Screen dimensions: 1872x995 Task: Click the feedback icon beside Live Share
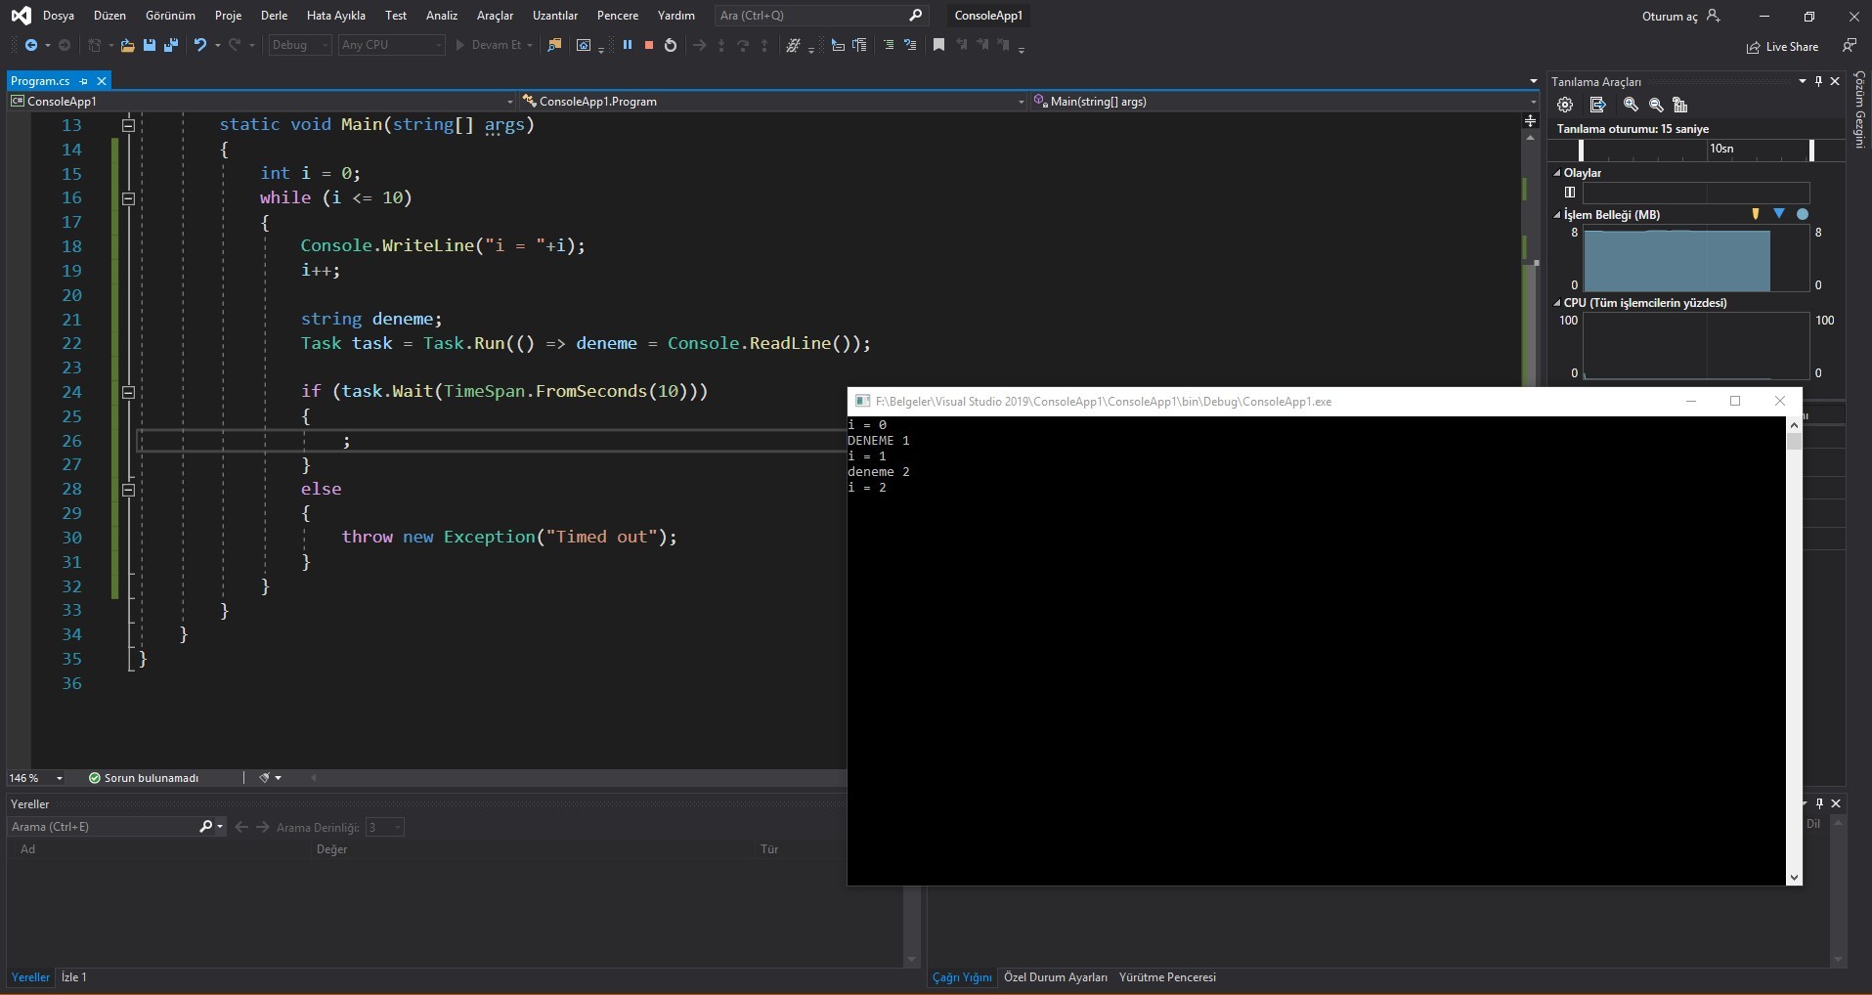(1849, 45)
